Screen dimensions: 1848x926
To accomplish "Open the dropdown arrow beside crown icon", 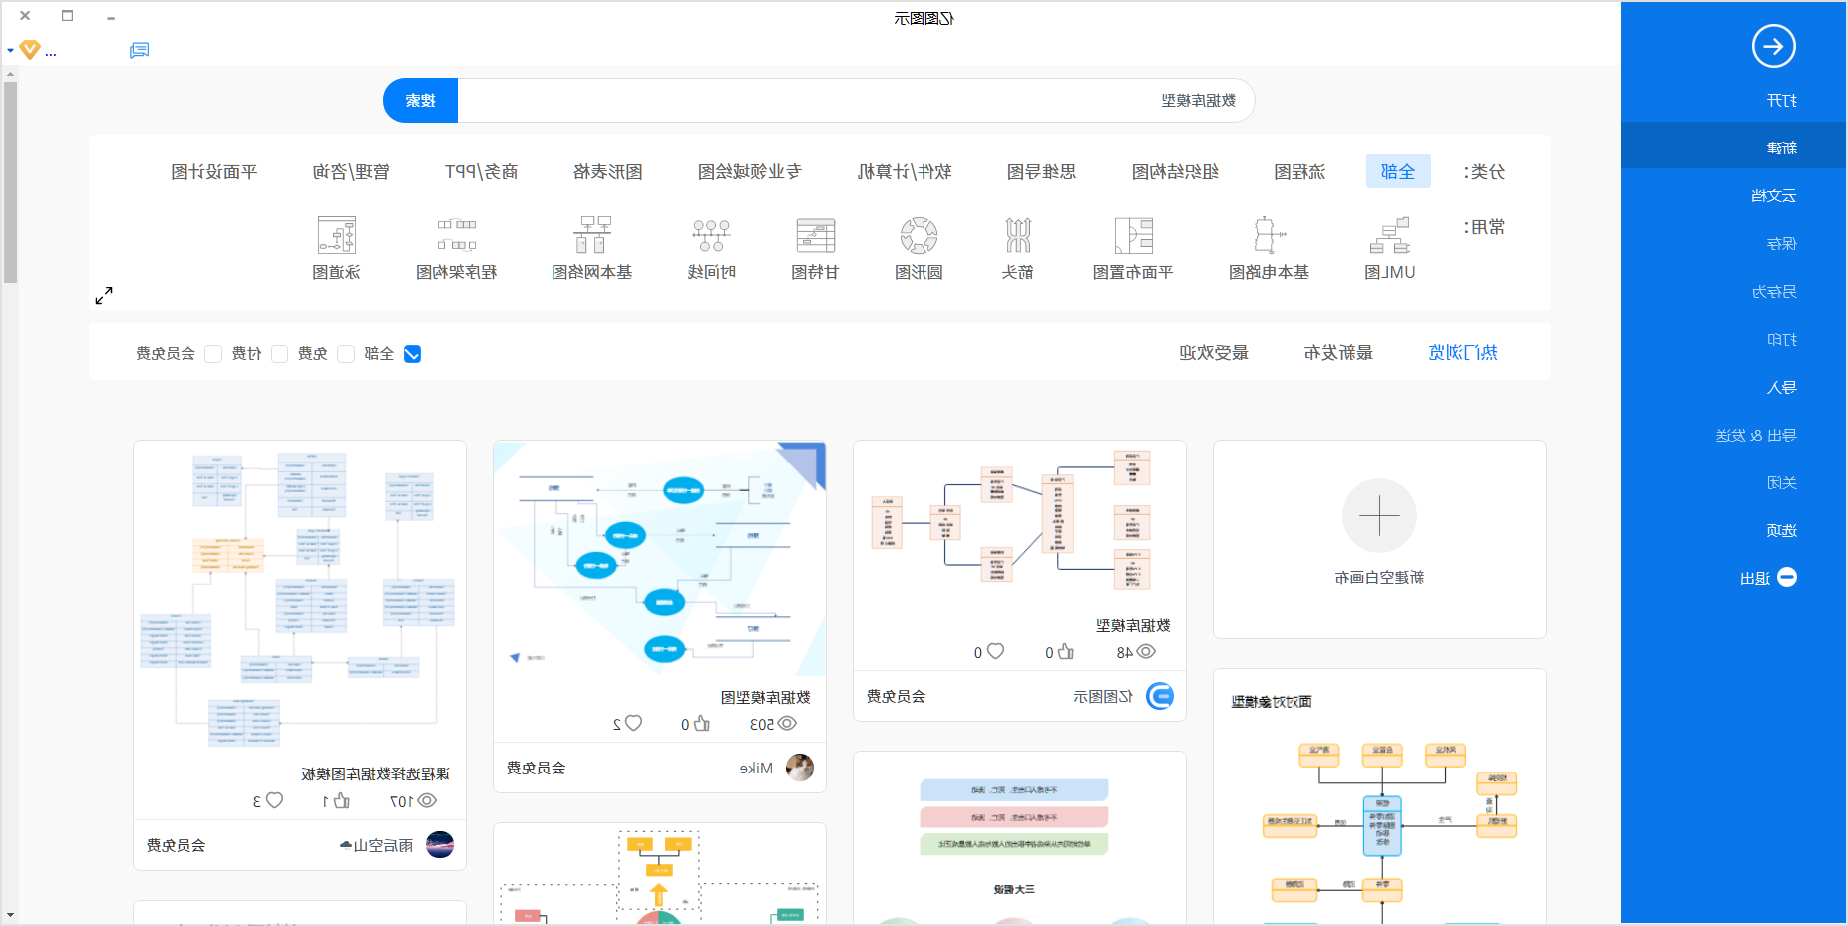I will pos(10,50).
